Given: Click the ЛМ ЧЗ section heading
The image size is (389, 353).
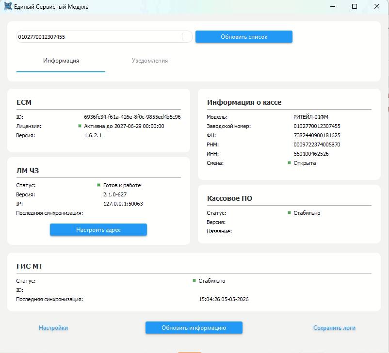Looking at the screenshot, I should click(28, 171).
